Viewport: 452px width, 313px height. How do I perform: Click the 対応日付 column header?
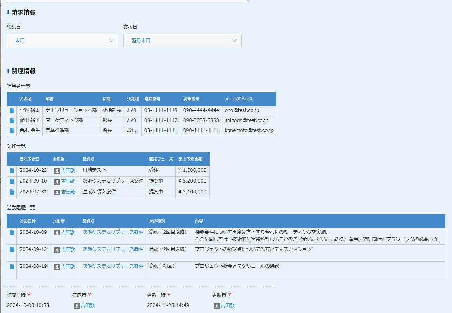click(x=28, y=221)
